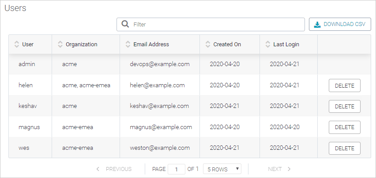Delete the user magnus
Image resolution: width=376 pixels, height=178 pixels.
pyautogui.click(x=344, y=127)
